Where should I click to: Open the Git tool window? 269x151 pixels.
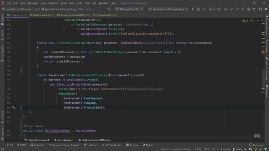click(x=10, y=145)
